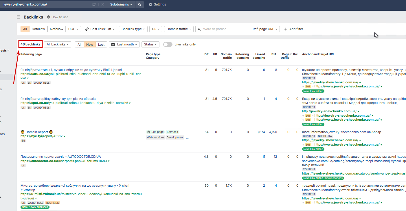Open Settings via the gear icon
Screen dimensions: 406x211
(150, 5)
